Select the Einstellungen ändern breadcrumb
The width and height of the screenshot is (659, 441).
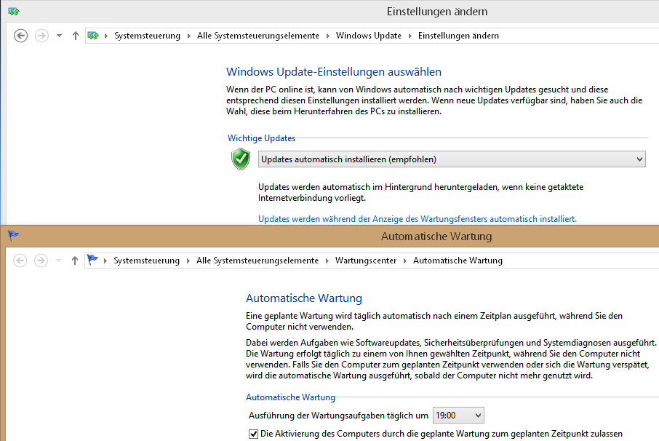tap(458, 36)
